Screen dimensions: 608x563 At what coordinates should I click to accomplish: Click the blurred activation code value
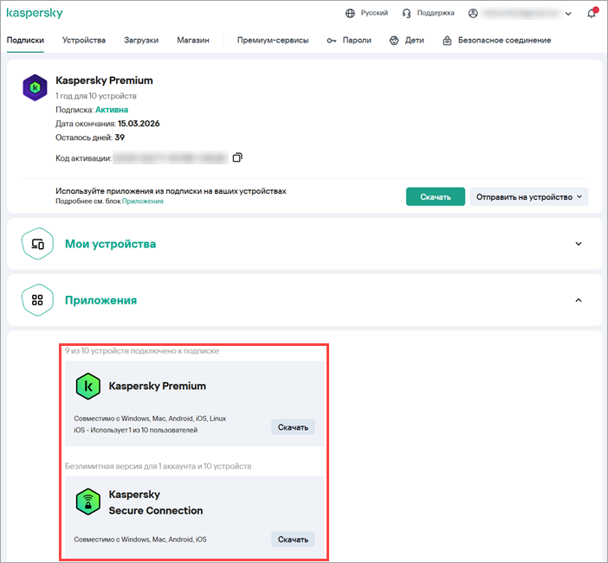coord(171,158)
